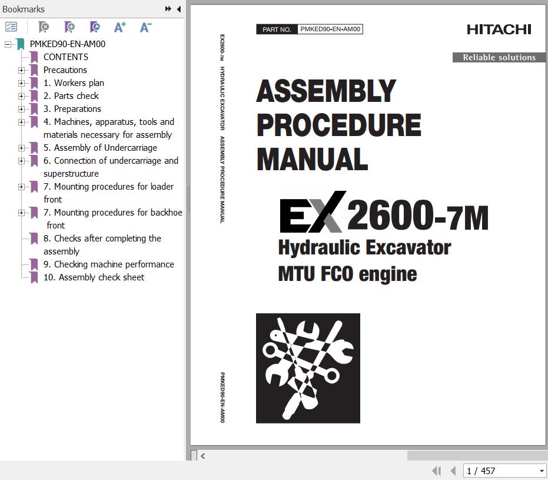548x480 pixels.
Task: Collapse the PMKED90-EN-AM00 root bookmark
Action: point(8,44)
